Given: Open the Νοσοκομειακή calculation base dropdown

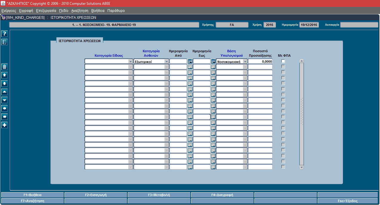Looking at the screenshot, I should pyautogui.click(x=245, y=61).
